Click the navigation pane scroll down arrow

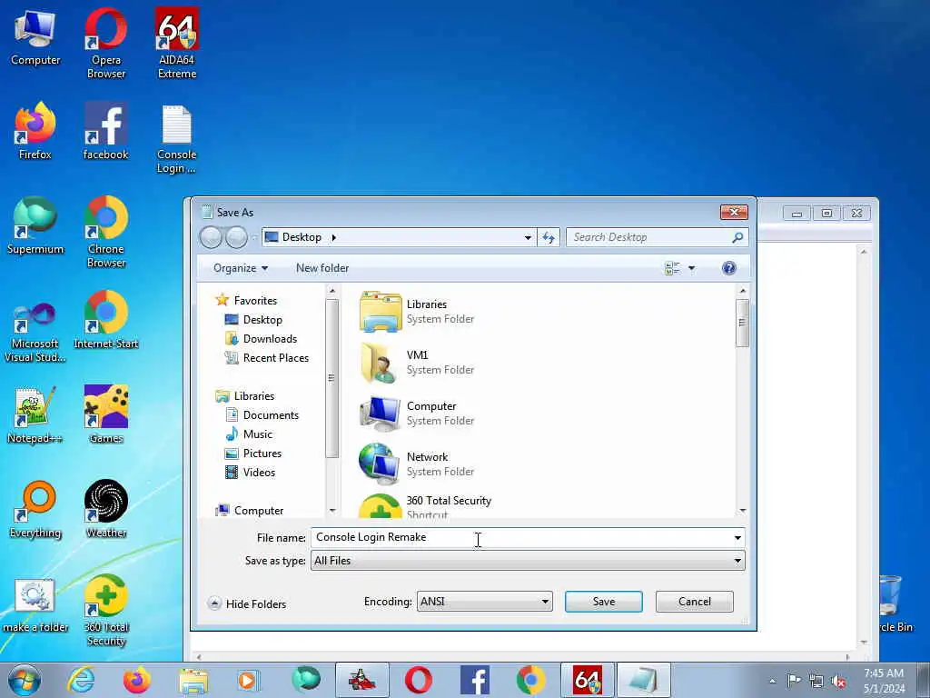(x=332, y=511)
